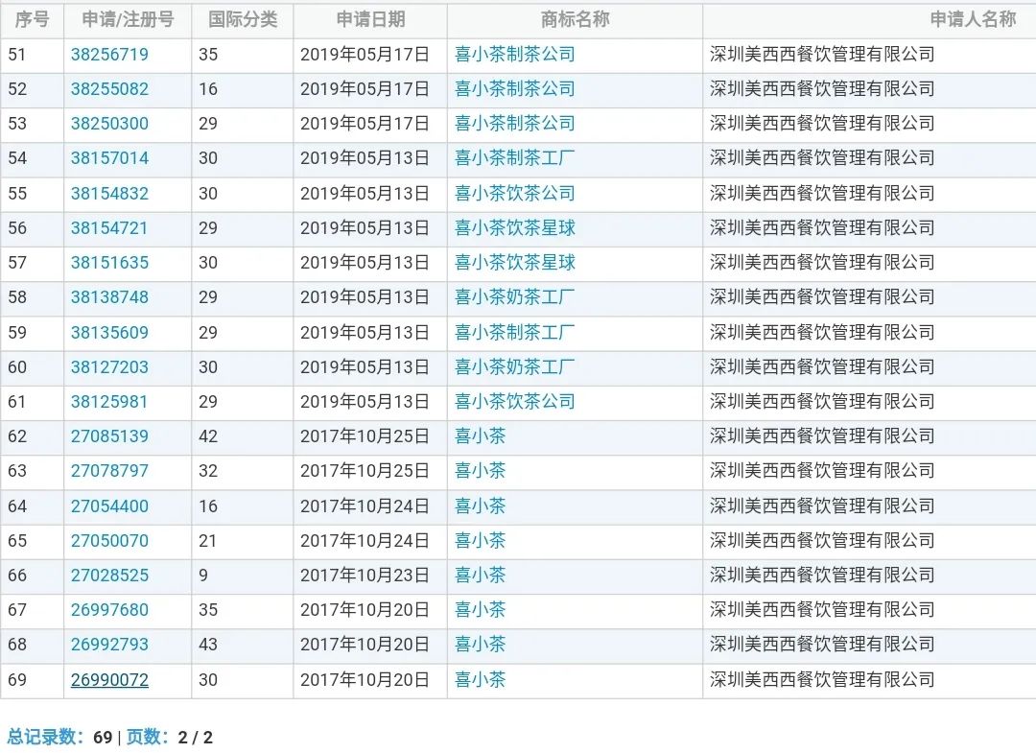The width and height of the screenshot is (1036, 753).
Task: Open application number 27085139
Action: 109,436
